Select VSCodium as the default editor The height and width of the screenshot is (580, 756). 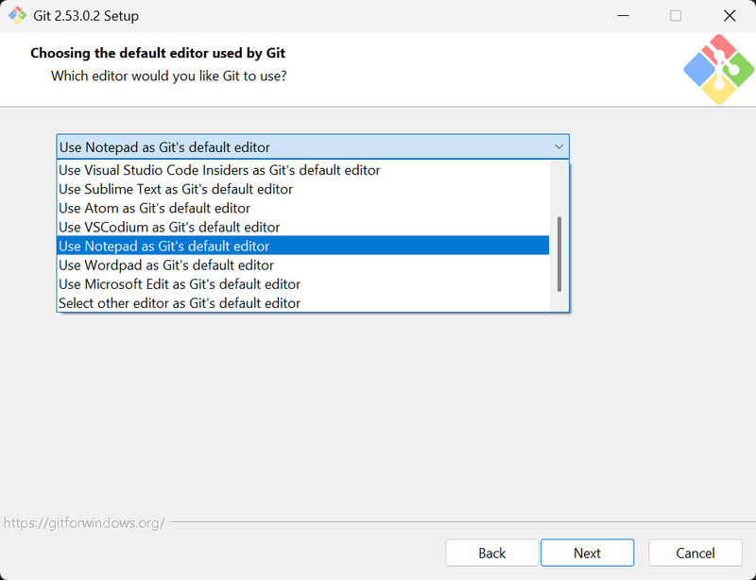[x=169, y=228]
